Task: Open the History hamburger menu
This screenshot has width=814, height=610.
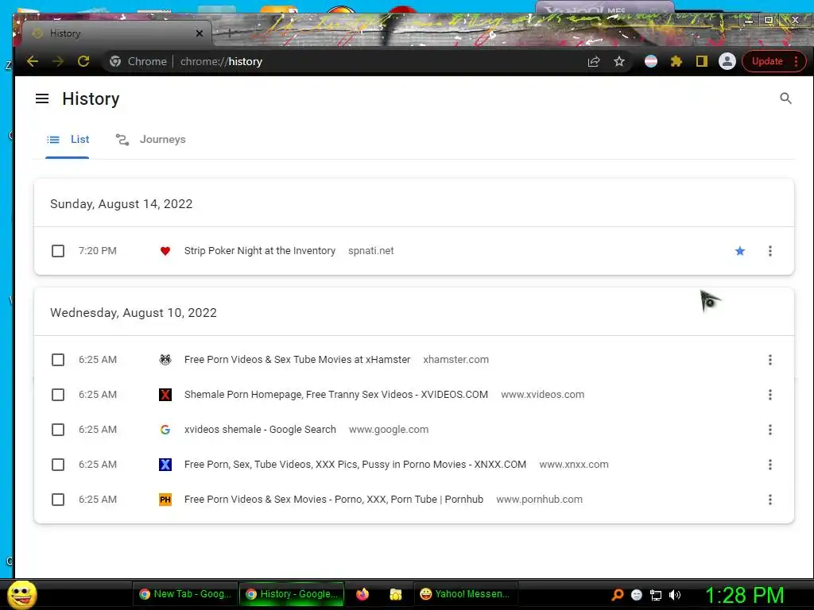Action: click(x=42, y=98)
